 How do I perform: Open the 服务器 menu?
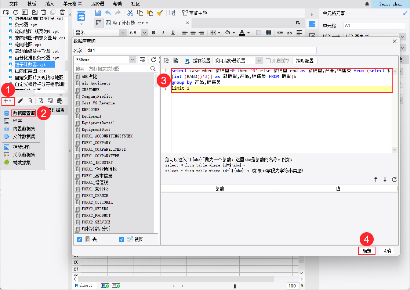98,4
